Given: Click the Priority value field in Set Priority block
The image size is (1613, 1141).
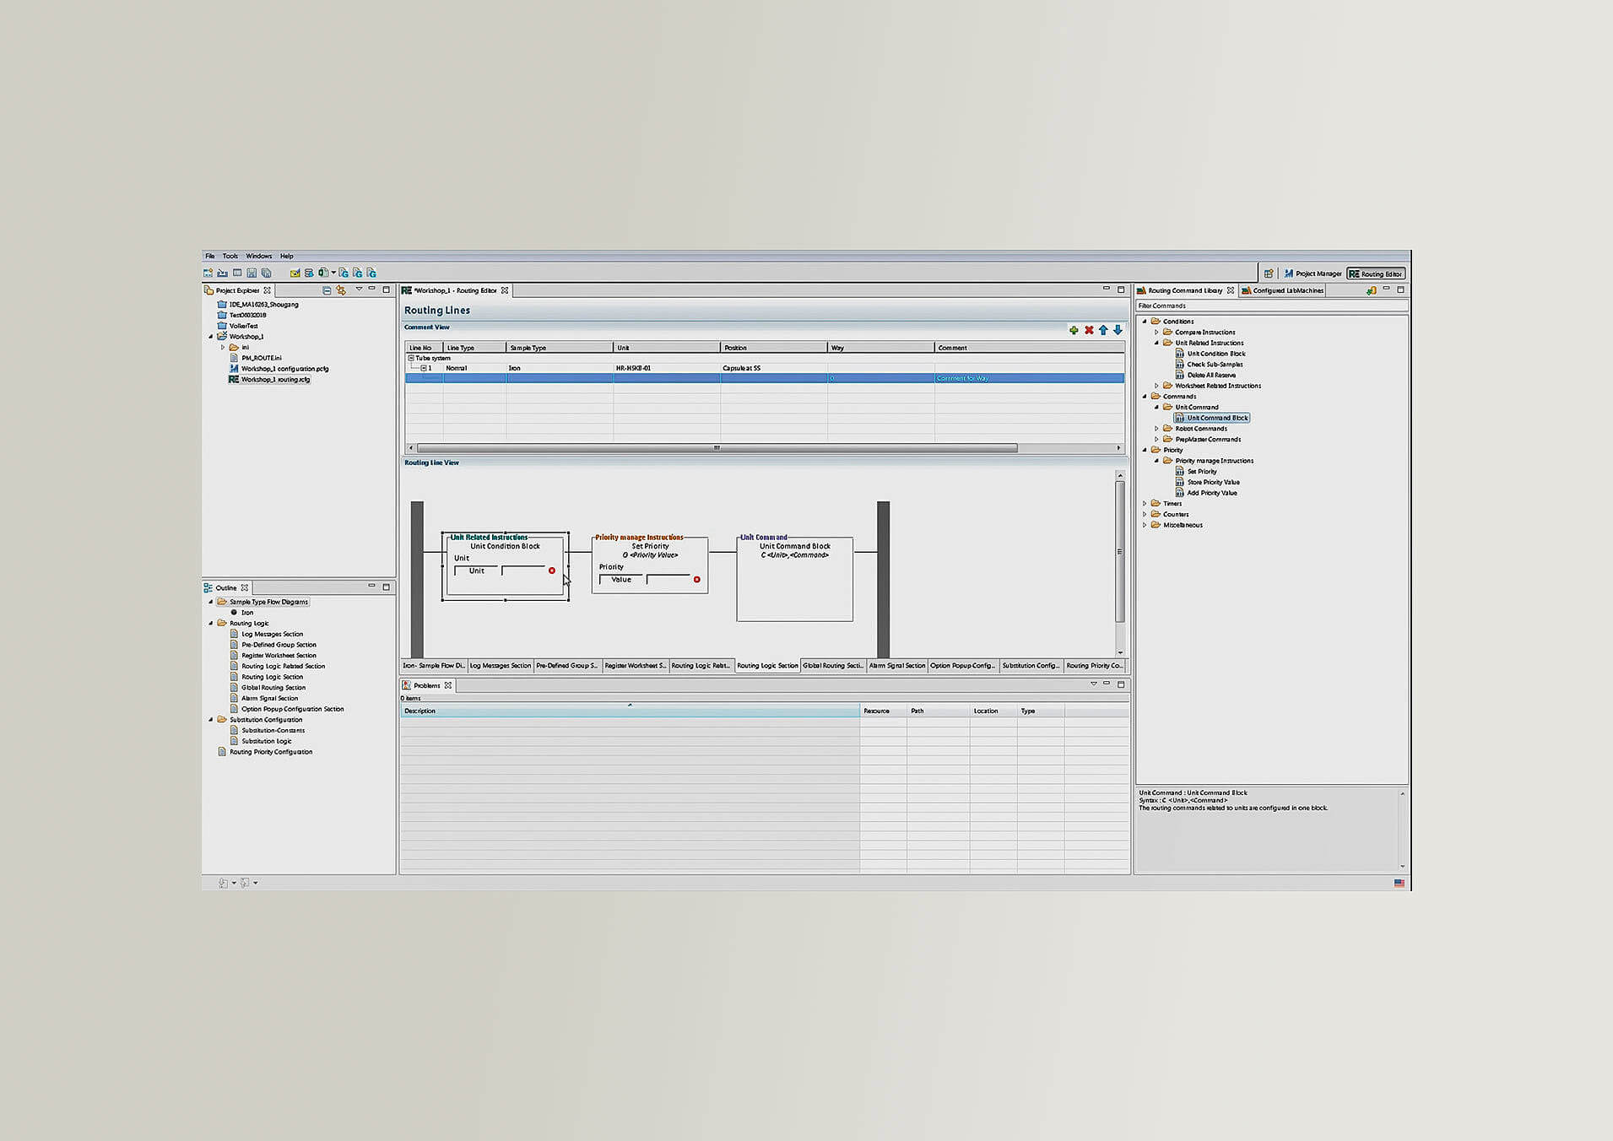Looking at the screenshot, I should point(668,579).
